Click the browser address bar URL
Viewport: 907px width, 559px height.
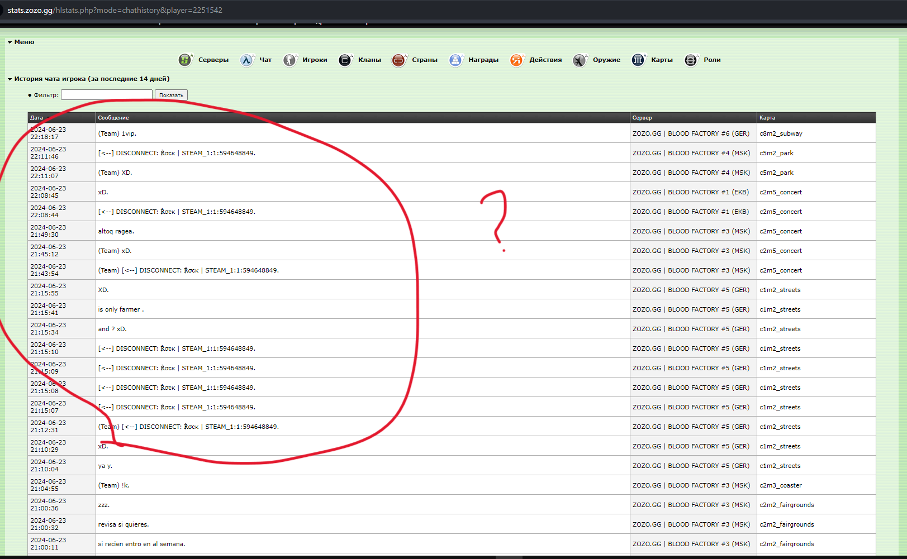115,10
